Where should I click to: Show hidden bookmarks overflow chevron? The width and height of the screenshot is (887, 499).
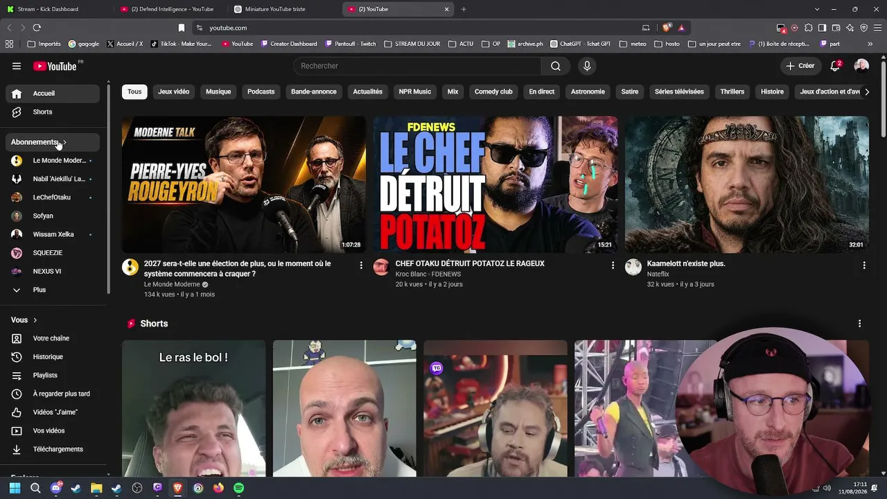pos(870,44)
